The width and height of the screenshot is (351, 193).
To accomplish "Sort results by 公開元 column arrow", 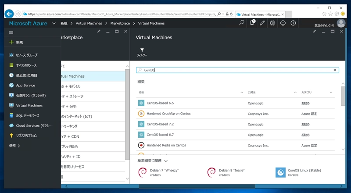I will (x=295, y=92).
